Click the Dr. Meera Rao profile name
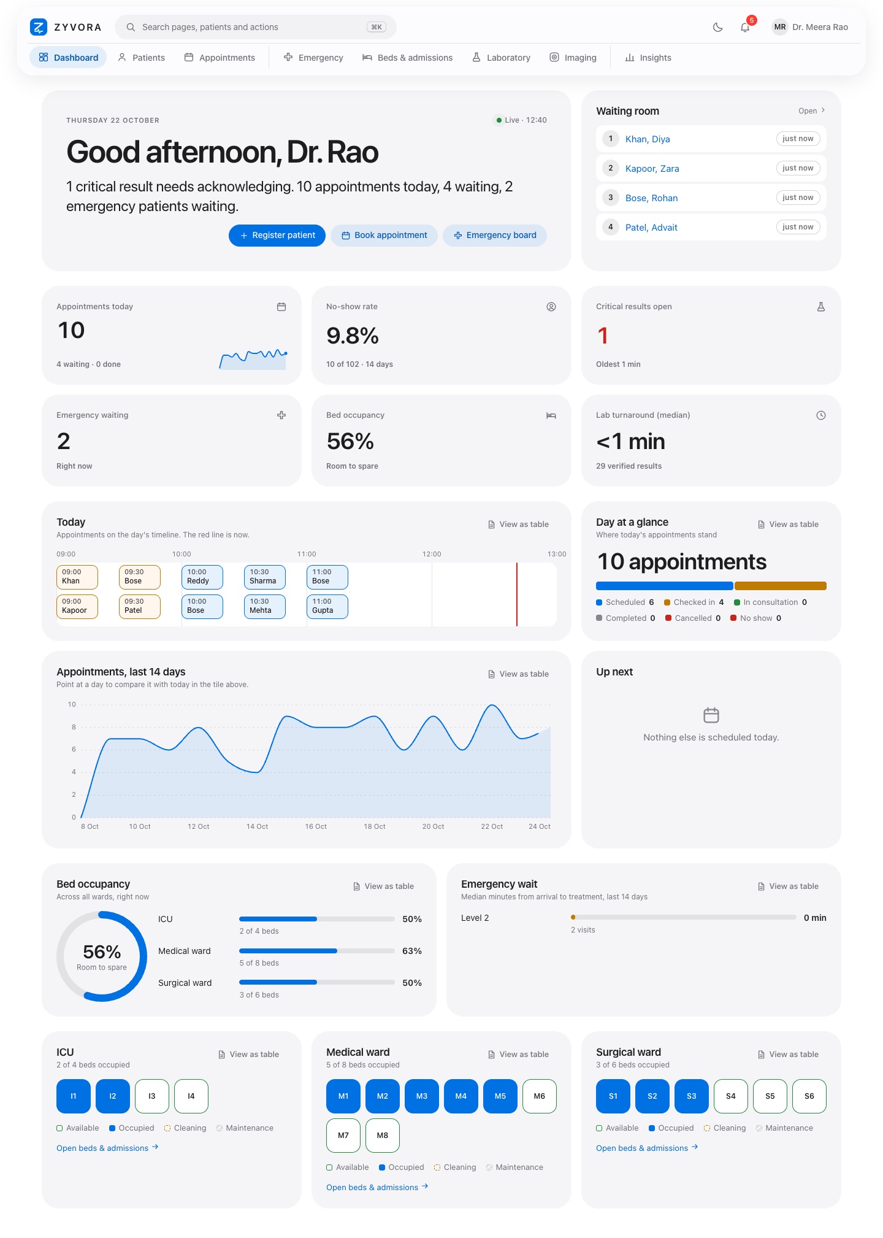The image size is (883, 1238). (820, 27)
